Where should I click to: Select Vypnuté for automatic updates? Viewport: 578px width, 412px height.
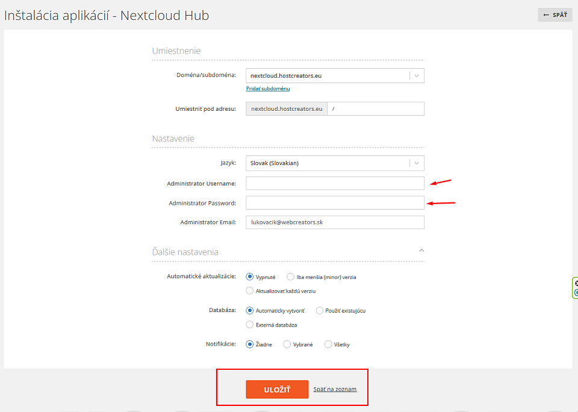pyautogui.click(x=249, y=276)
